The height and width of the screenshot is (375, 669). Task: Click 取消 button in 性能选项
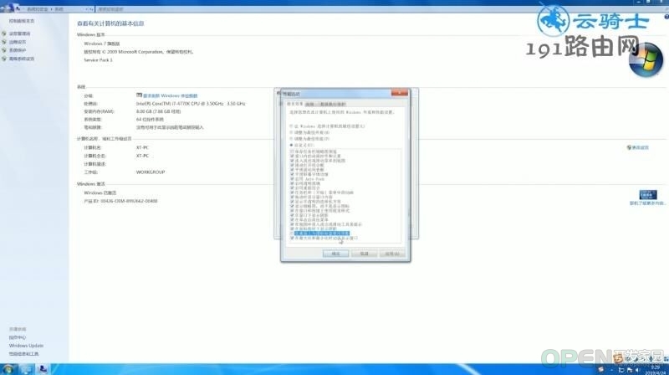[364, 254]
